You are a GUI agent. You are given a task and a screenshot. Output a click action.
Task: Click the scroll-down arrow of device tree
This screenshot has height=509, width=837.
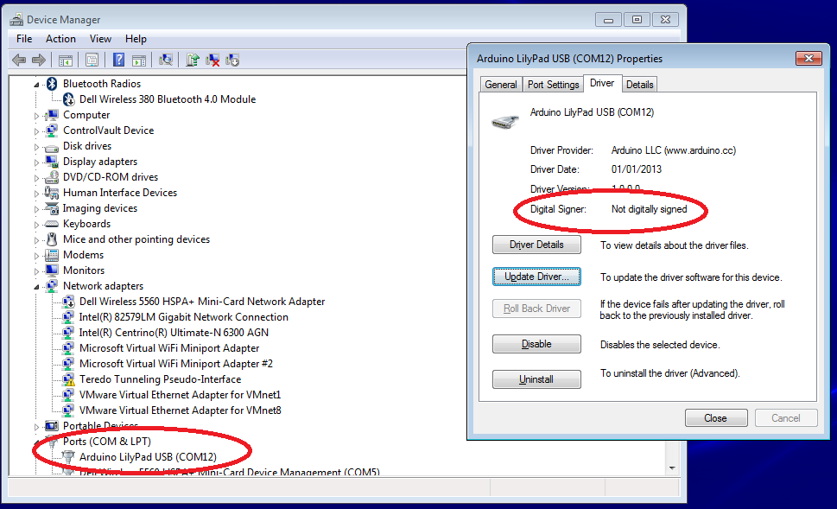click(x=672, y=468)
